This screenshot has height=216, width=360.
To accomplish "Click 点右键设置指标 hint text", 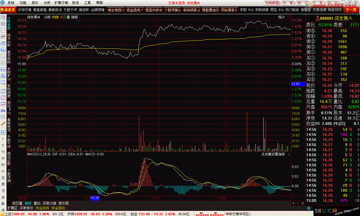I will (x=273, y=154).
